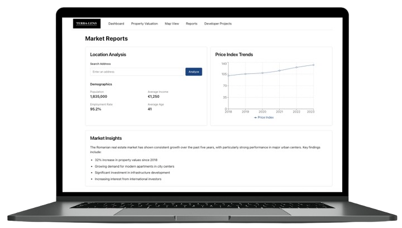Click the 2018 data point on chart
Screen dimensions: 402x228
(228, 75)
